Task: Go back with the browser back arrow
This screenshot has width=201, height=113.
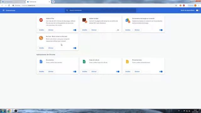Action: pos(2,6)
